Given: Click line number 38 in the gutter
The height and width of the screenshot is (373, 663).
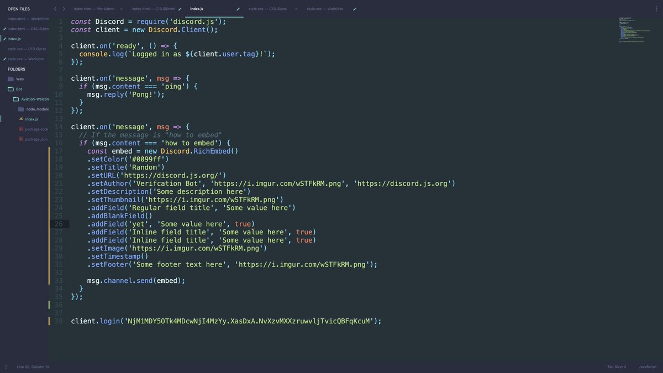Looking at the screenshot, I should (x=59, y=321).
